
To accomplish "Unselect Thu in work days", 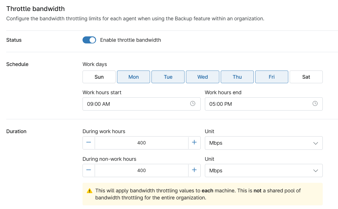I will 237,77.
